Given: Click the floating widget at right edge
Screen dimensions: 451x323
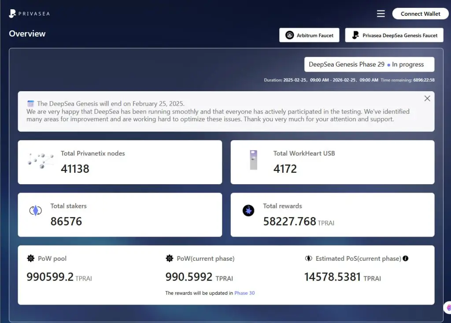Looking at the screenshot, I should [x=447, y=308].
